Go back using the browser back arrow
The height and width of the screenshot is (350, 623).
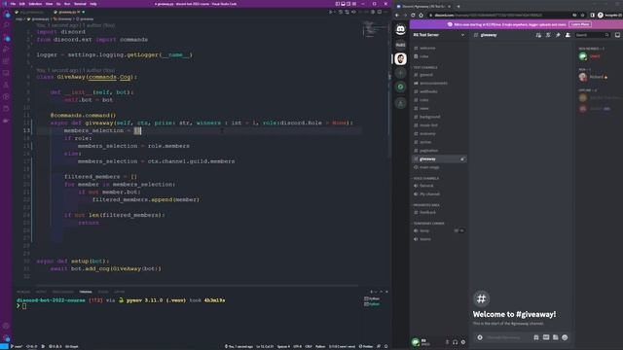397,16
